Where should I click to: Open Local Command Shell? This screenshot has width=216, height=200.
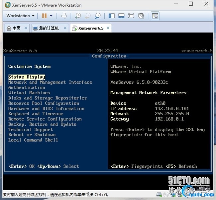(33, 140)
